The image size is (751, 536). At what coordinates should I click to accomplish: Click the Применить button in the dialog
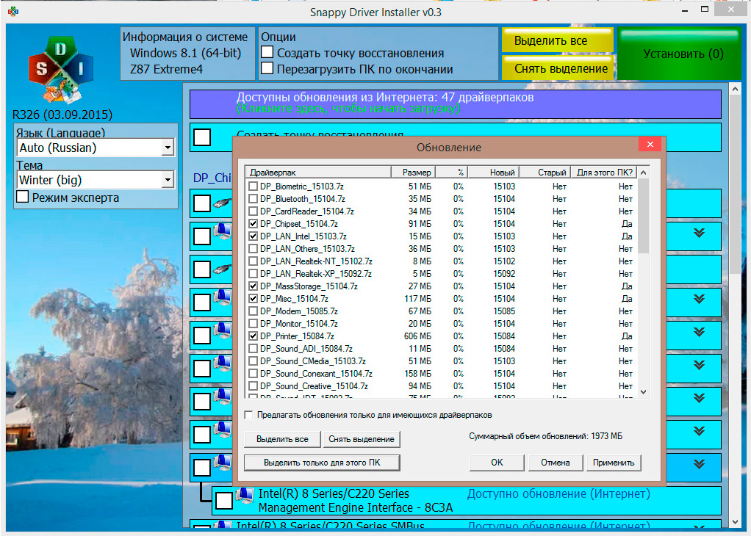click(x=614, y=463)
